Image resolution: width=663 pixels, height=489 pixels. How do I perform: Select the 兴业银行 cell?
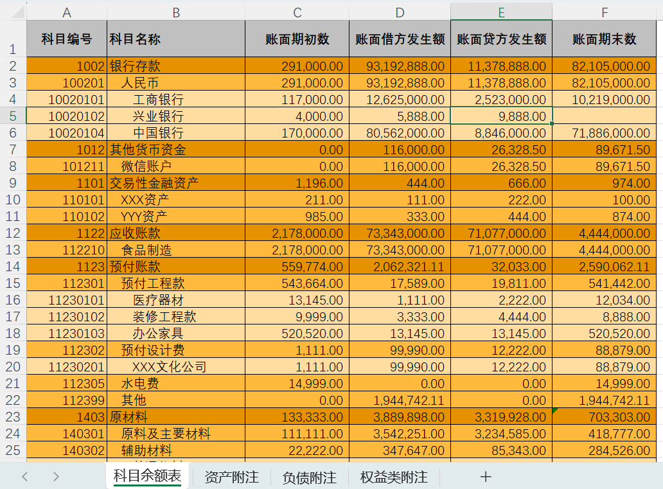176,116
